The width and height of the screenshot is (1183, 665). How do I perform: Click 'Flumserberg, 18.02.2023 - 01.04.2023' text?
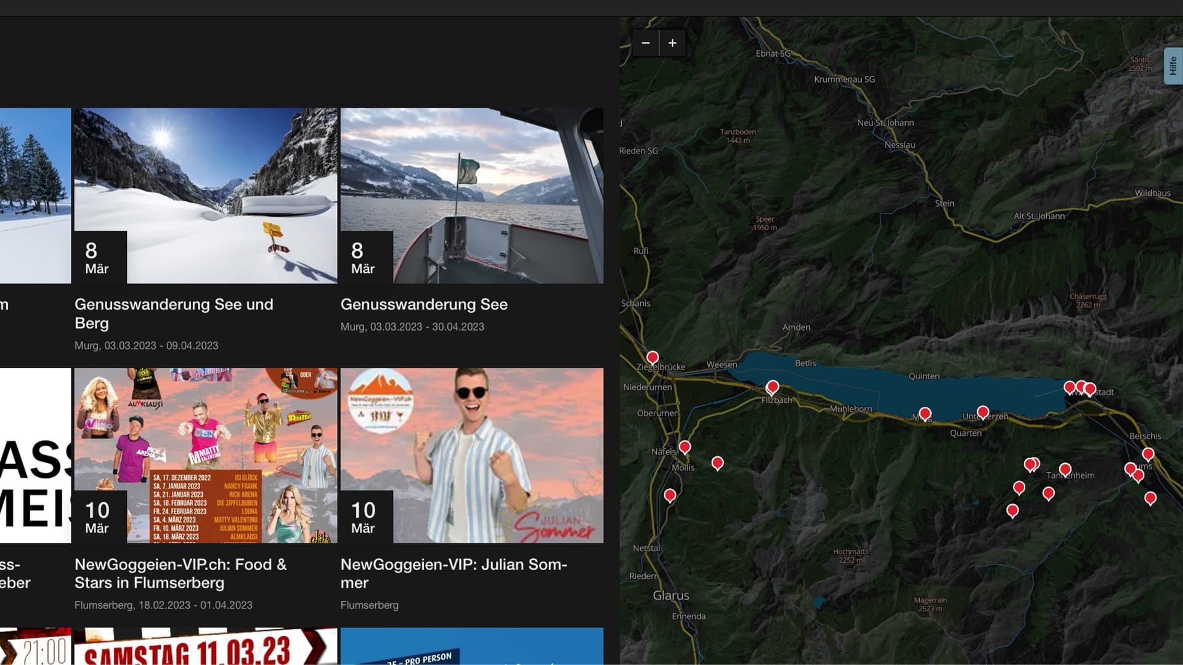coord(163,605)
